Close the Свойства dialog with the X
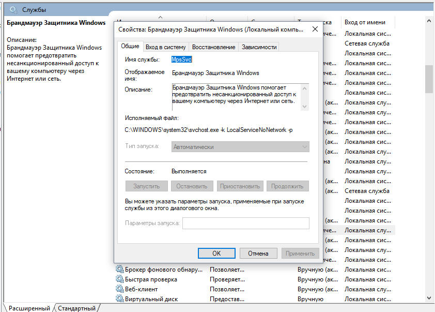Image resolution: width=435 pixels, height=312 pixels. (315, 29)
